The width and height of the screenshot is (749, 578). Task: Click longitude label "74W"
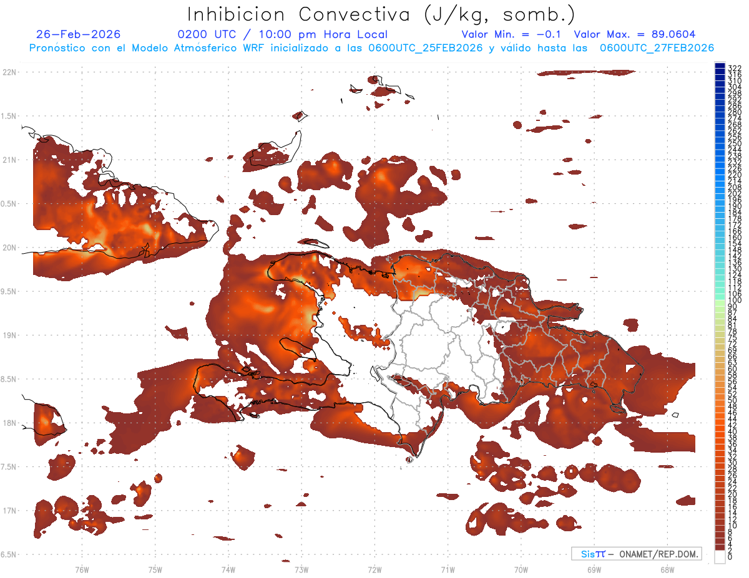click(228, 569)
